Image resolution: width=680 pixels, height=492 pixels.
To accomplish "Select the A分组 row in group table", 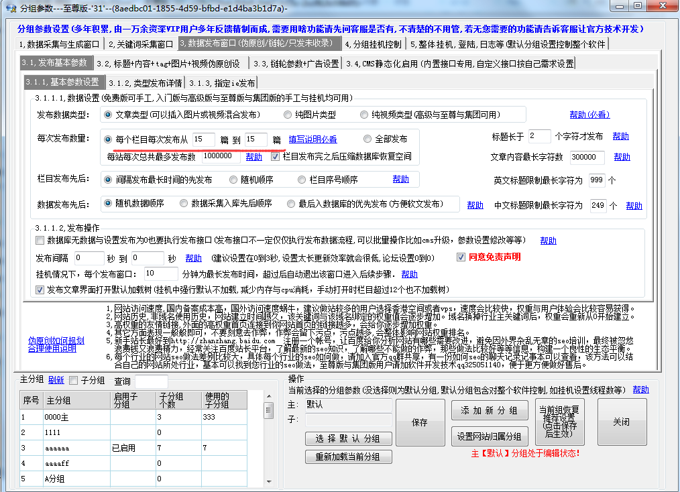I will click(133, 479).
